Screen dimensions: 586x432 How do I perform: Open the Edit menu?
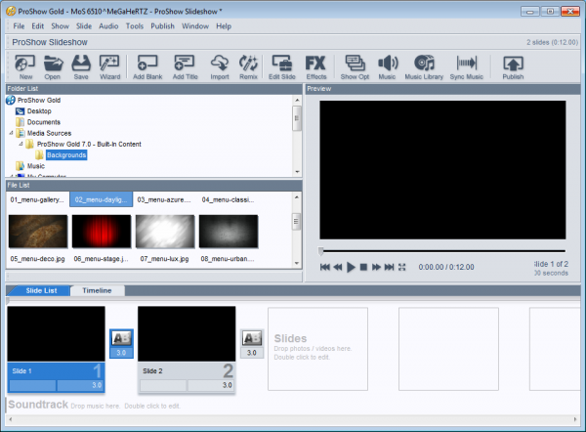(37, 26)
